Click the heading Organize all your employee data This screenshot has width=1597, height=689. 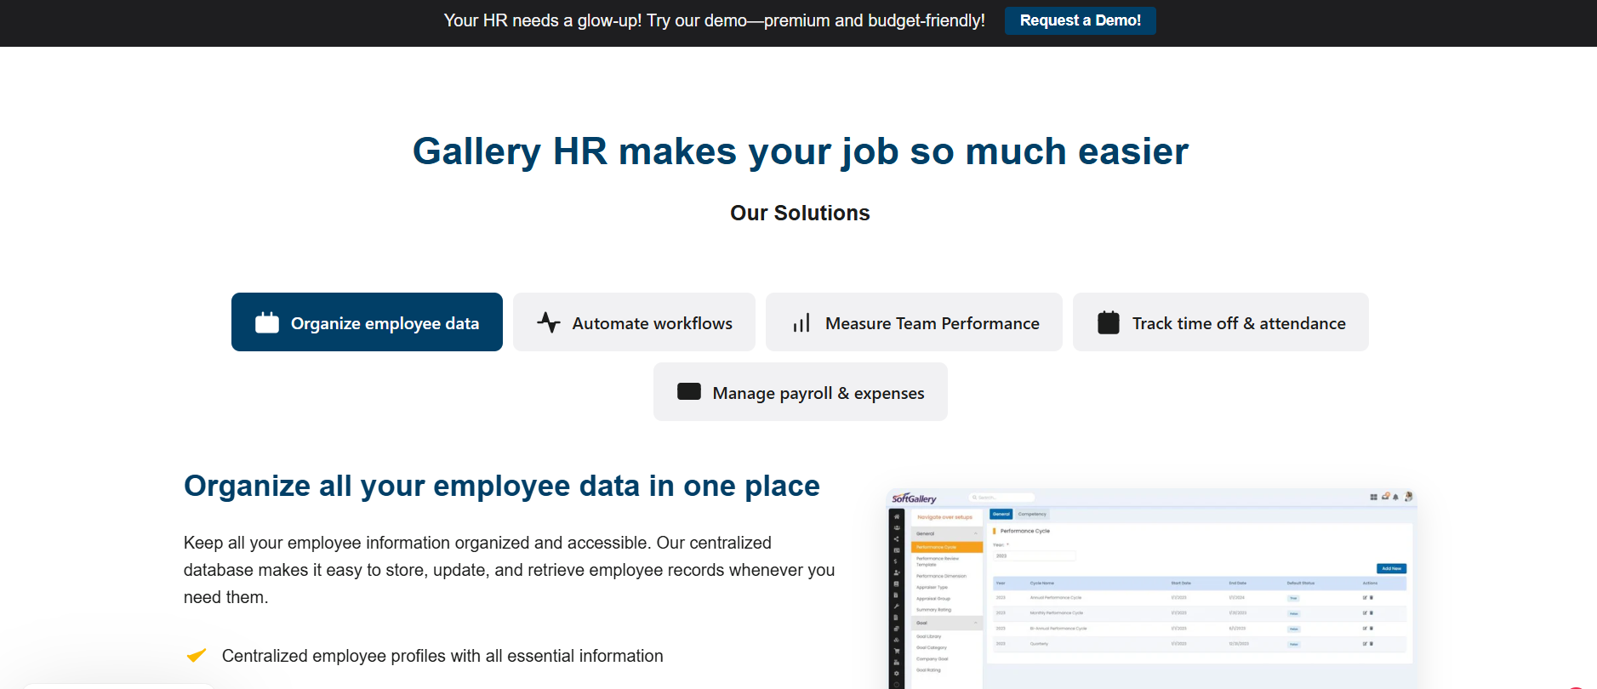[x=502, y=486]
